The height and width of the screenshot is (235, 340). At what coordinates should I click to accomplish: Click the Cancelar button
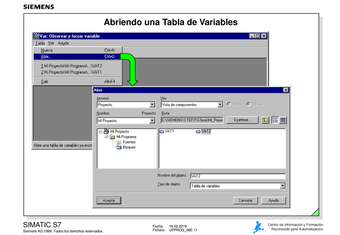(245, 201)
